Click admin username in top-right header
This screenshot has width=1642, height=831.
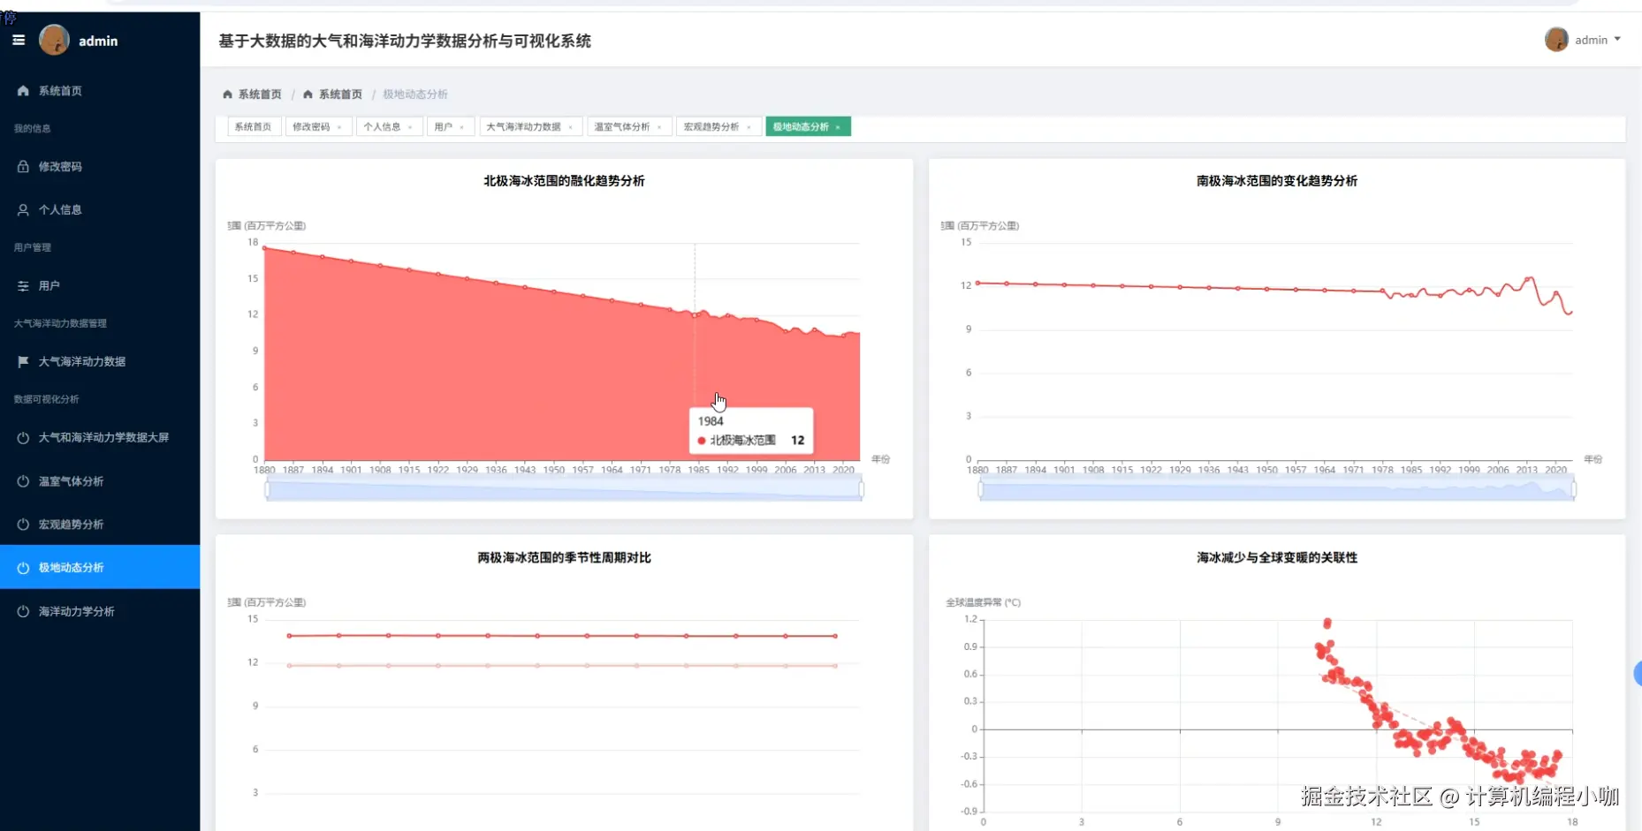point(1591,40)
